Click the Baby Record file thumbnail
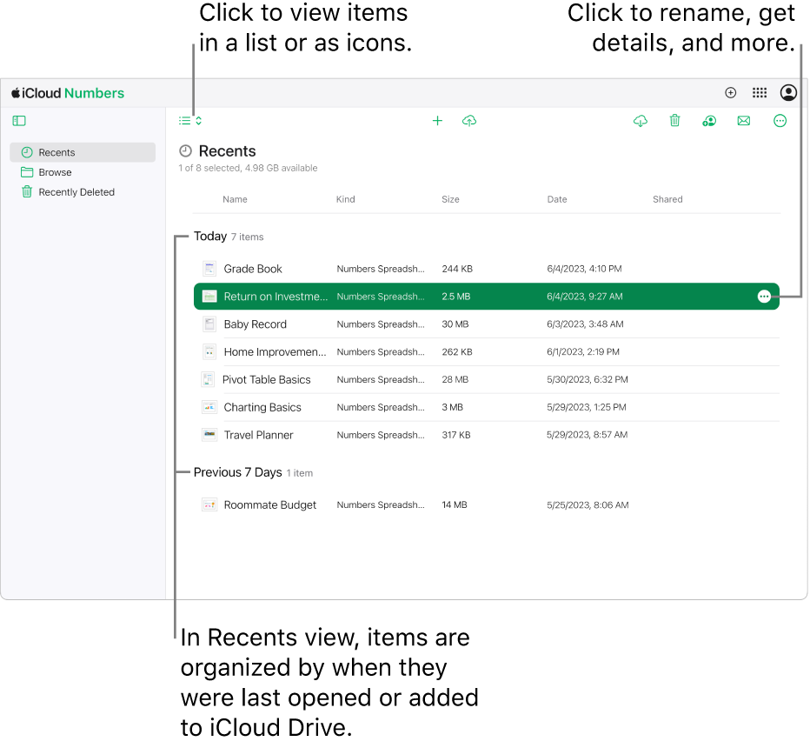The width and height of the screenshot is (810, 748). pos(209,324)
